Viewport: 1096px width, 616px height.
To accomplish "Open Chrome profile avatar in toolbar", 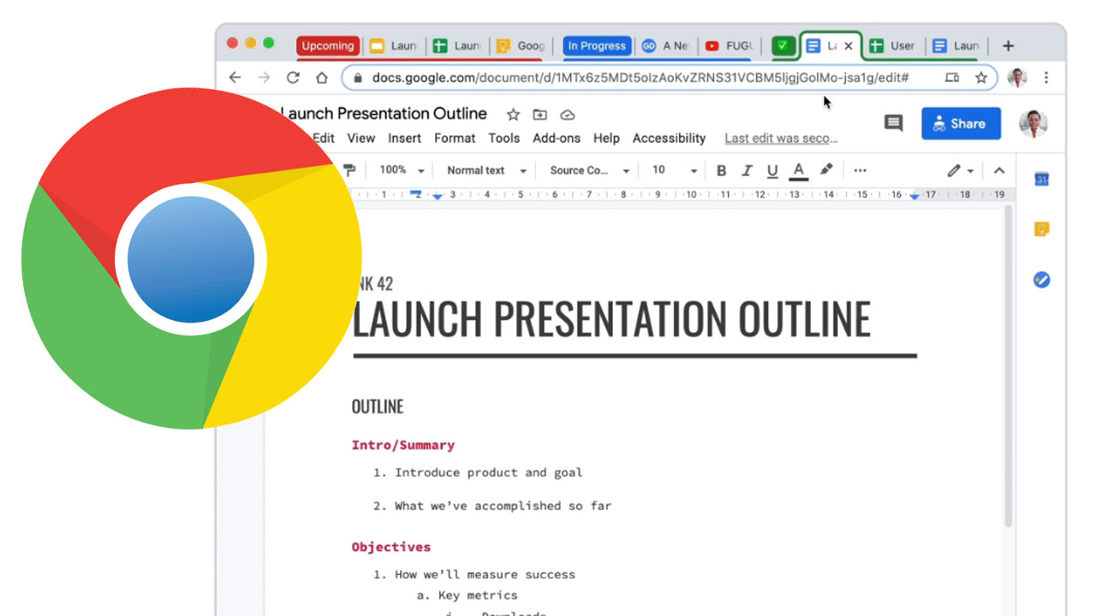I will pyautogui.click(x=1017, y=77).
